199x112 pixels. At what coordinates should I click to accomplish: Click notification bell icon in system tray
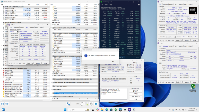click(196, 110)
